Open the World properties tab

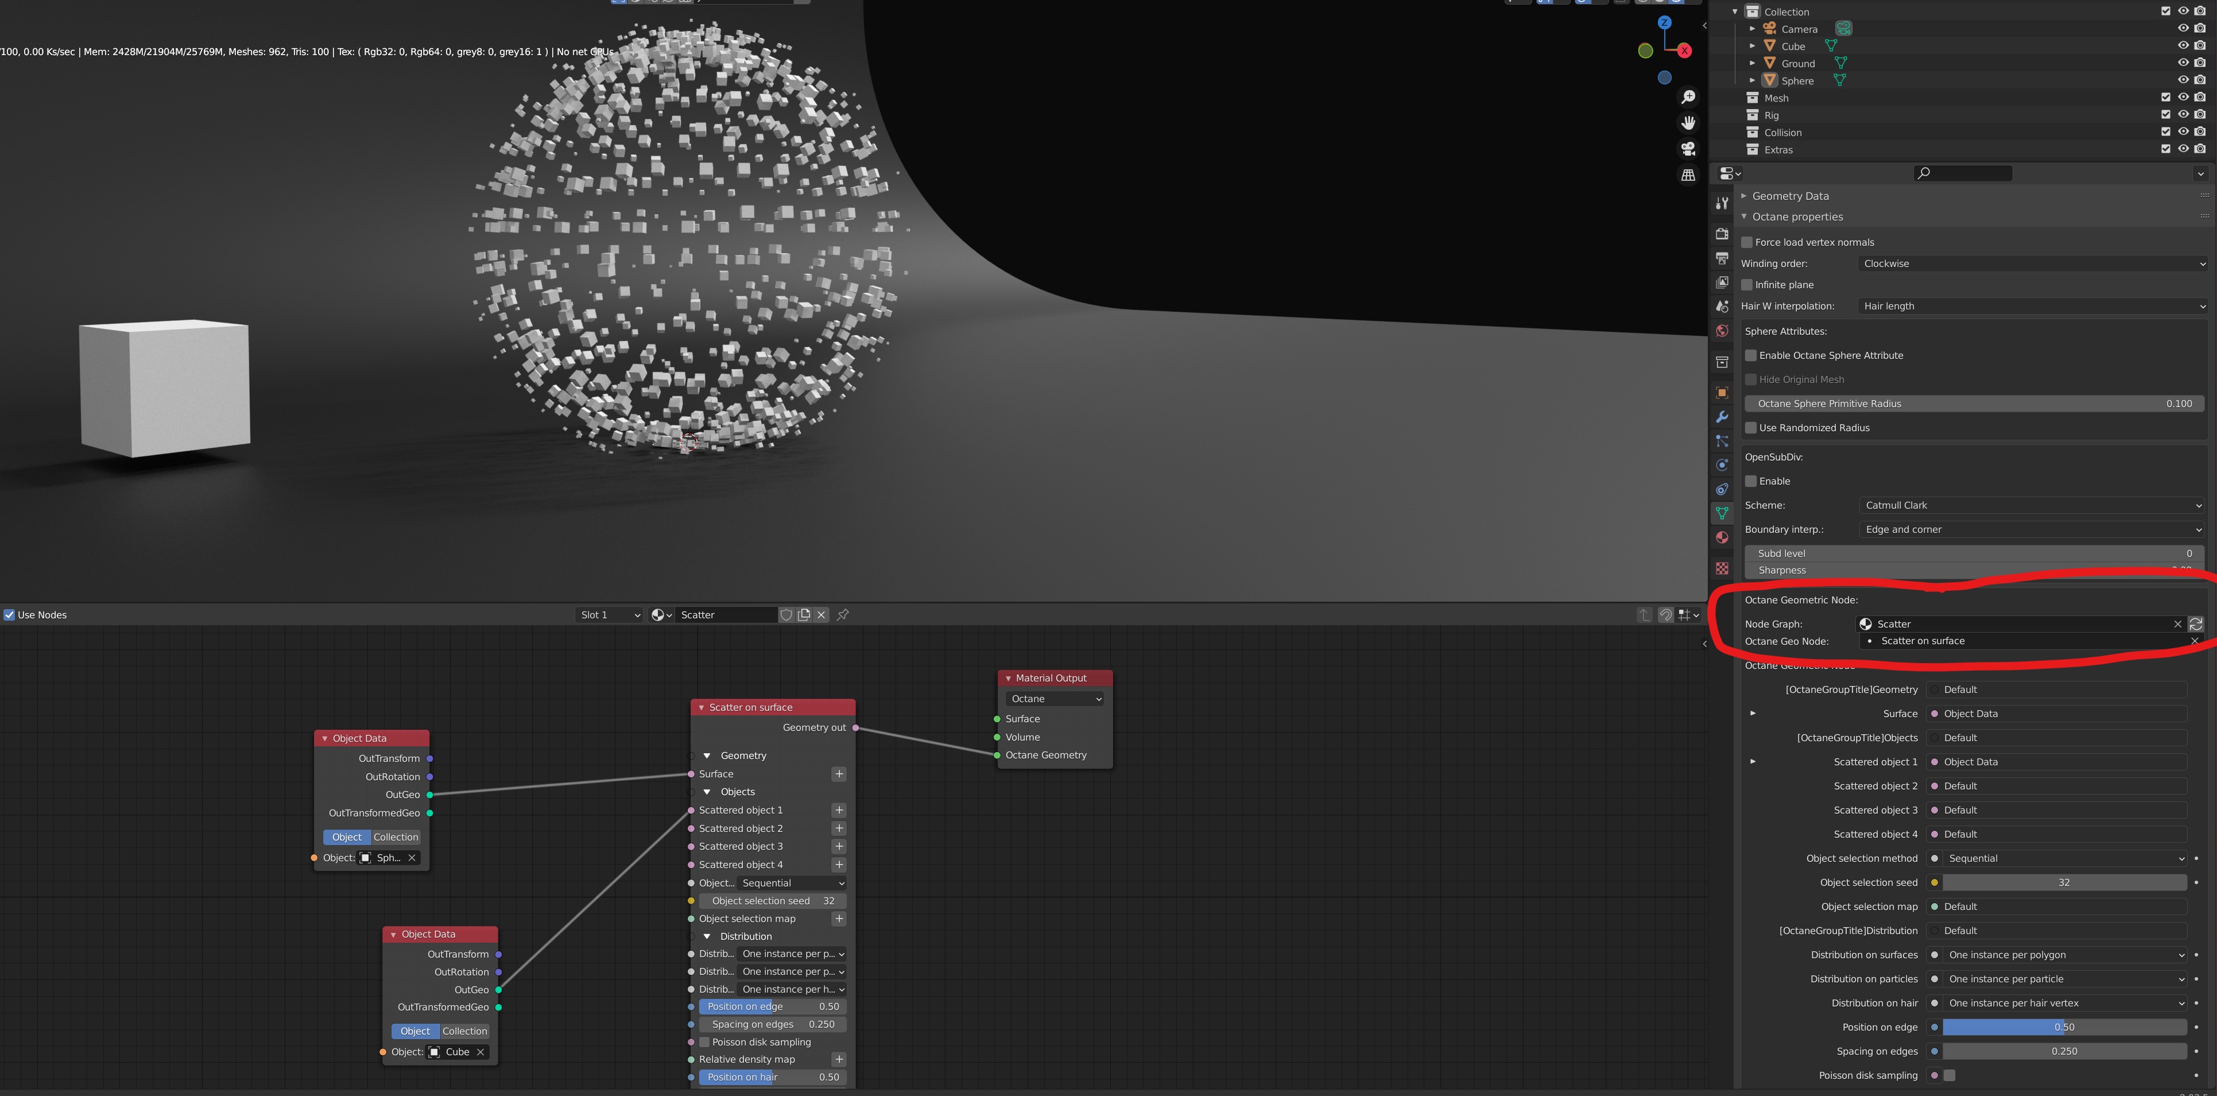point(1721,331)
